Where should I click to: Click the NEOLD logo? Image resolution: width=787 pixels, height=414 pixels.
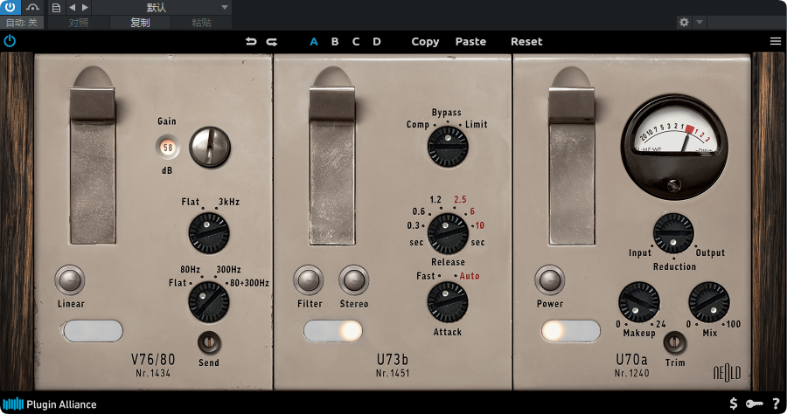(727, 372)
